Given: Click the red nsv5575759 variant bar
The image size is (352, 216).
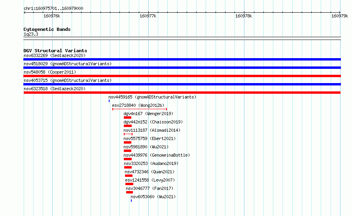Looking at the screenshot, I should [x=127, y=142].
